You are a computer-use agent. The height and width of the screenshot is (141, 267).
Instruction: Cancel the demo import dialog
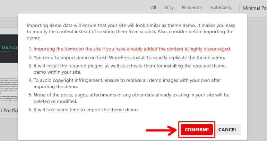(227, 130)
